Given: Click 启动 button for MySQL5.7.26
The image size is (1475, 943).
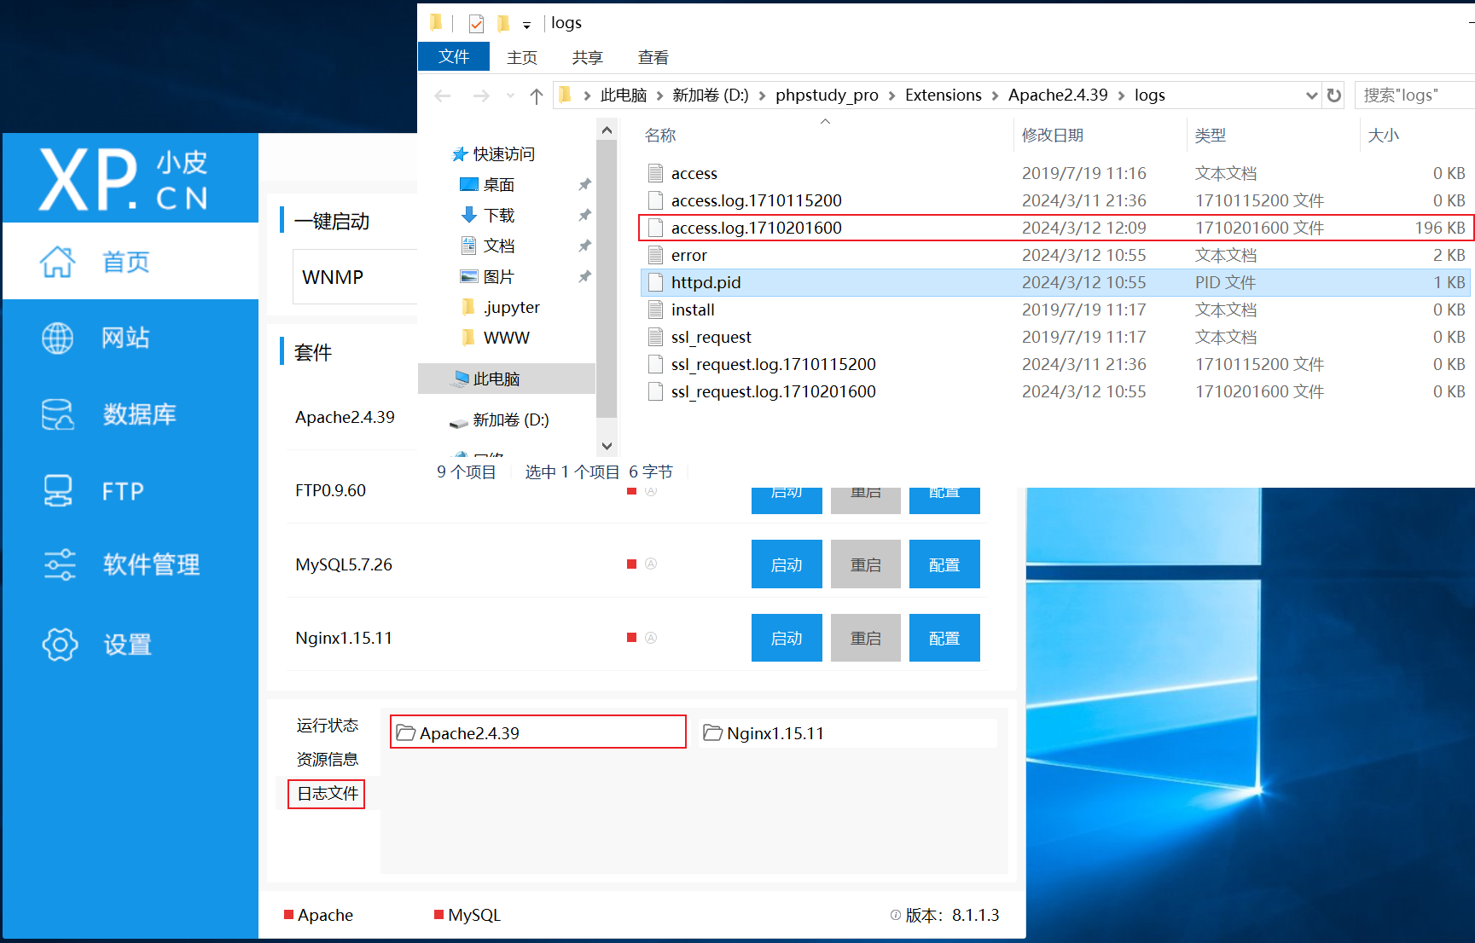Looking at the screenshot, I should (787, 564).
